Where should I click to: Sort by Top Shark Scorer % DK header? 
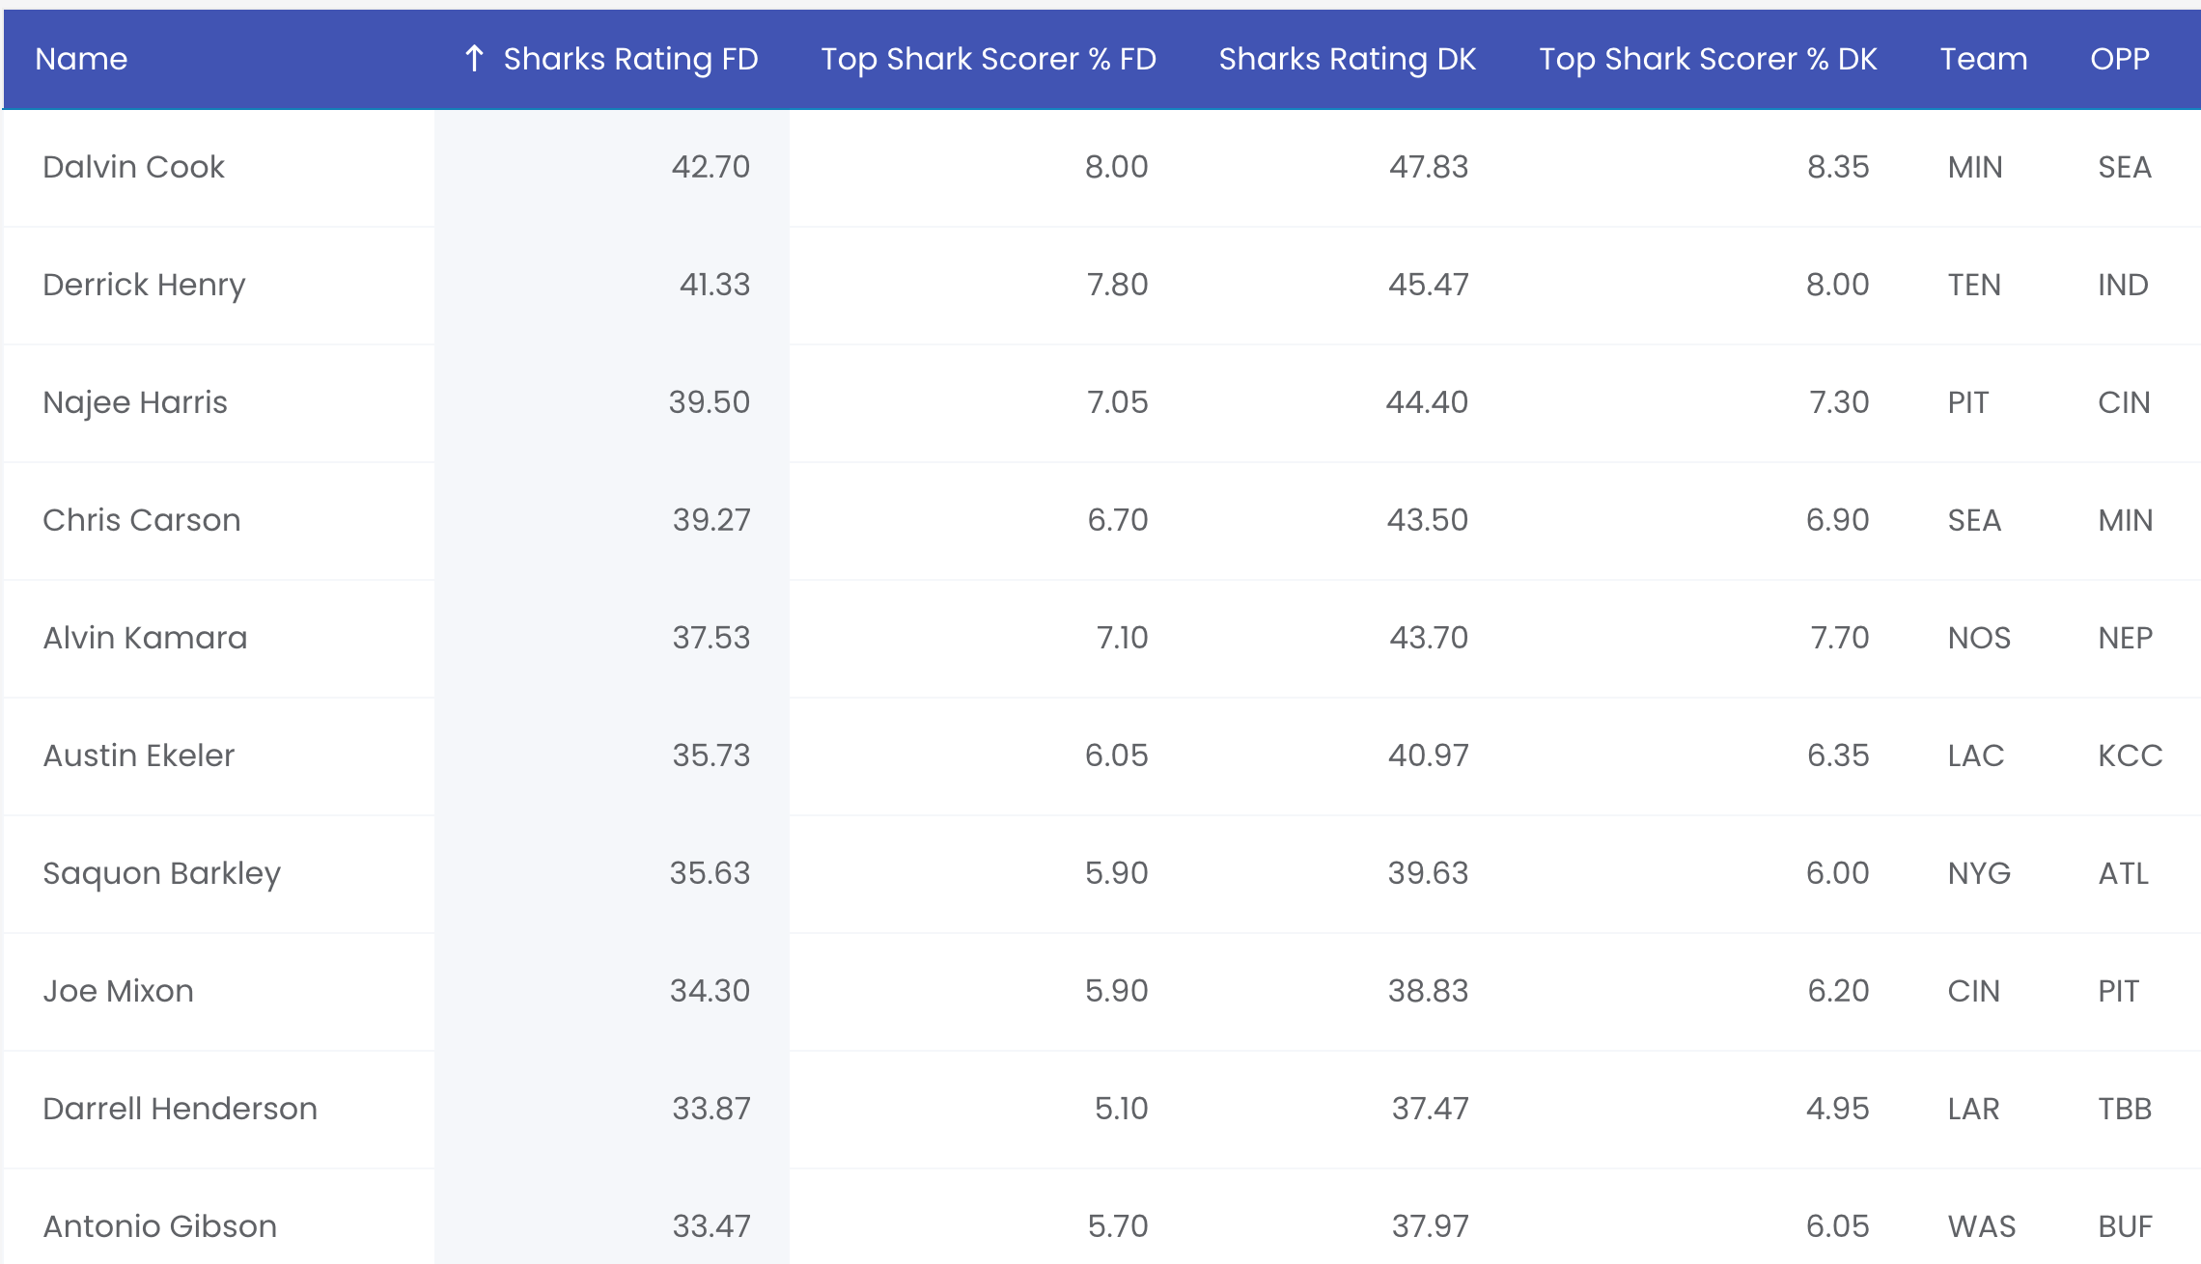(1708, 59)
